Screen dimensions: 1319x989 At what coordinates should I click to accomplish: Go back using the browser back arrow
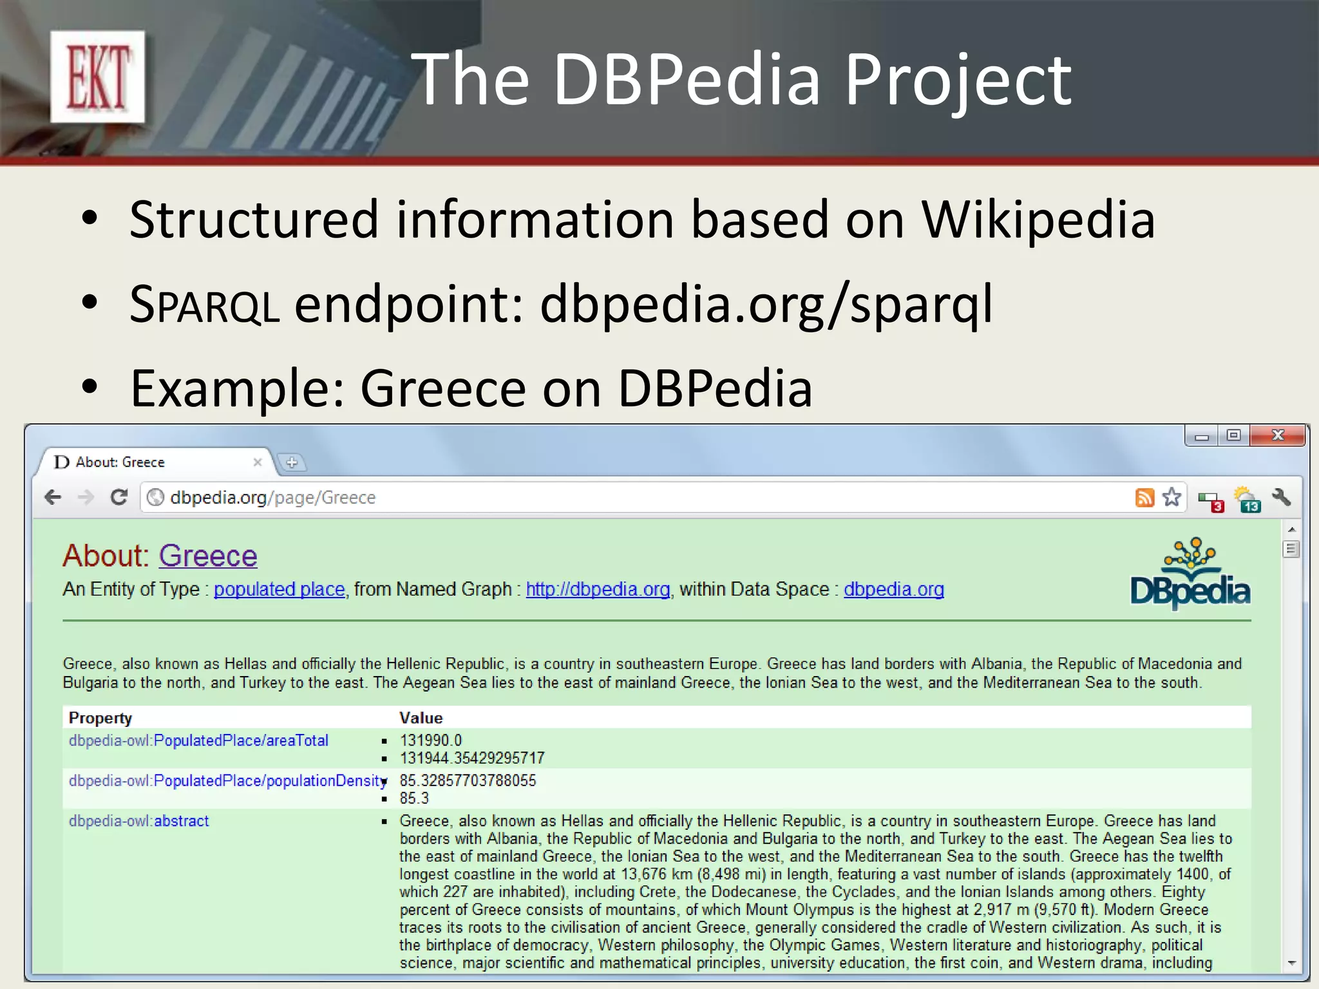tap(53, 497)
